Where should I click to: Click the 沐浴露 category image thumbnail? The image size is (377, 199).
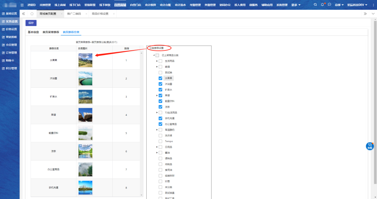coord(86,79)
